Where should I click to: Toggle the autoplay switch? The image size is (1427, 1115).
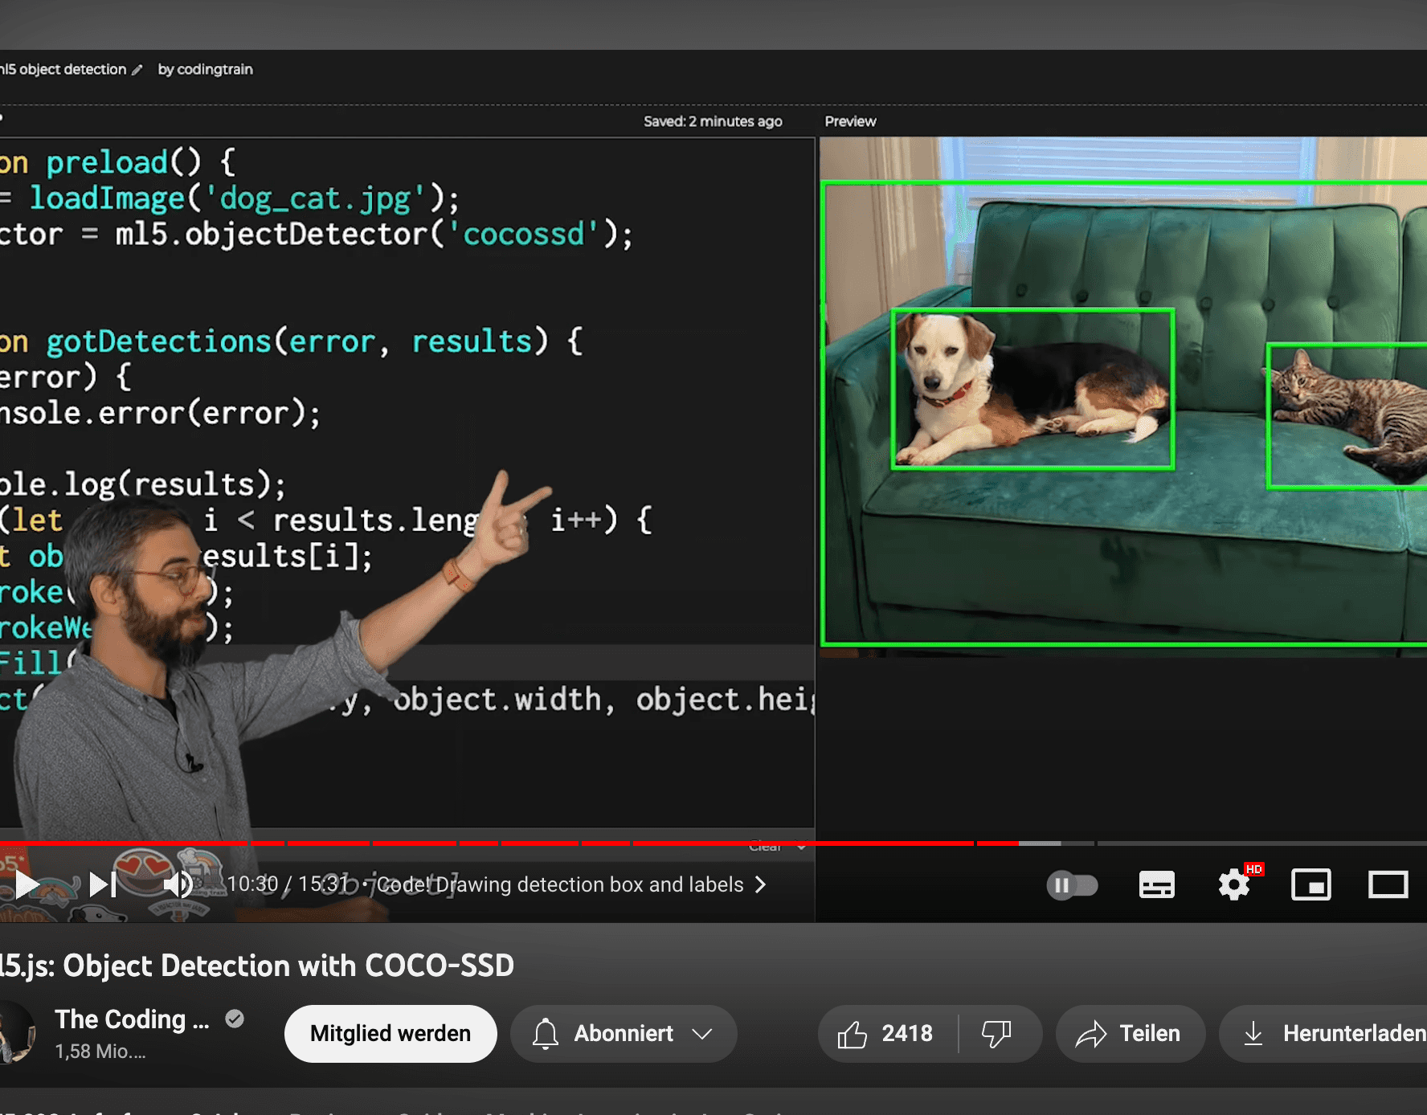[x=1072, y=885]
